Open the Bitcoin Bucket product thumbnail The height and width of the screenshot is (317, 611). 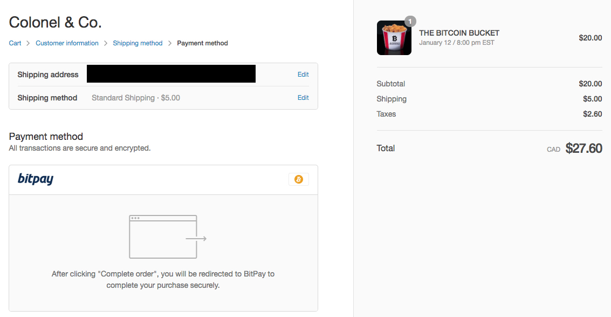point(394,38)
